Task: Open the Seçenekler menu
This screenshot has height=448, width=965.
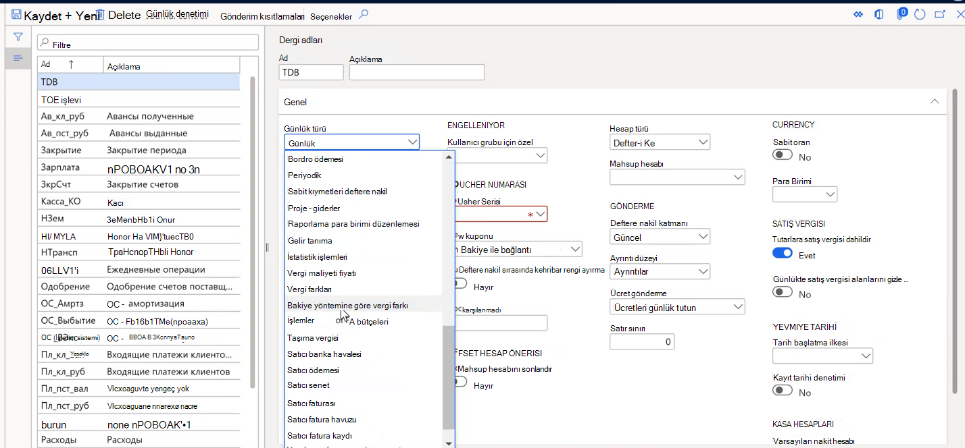Action: [x=331, y=16]
